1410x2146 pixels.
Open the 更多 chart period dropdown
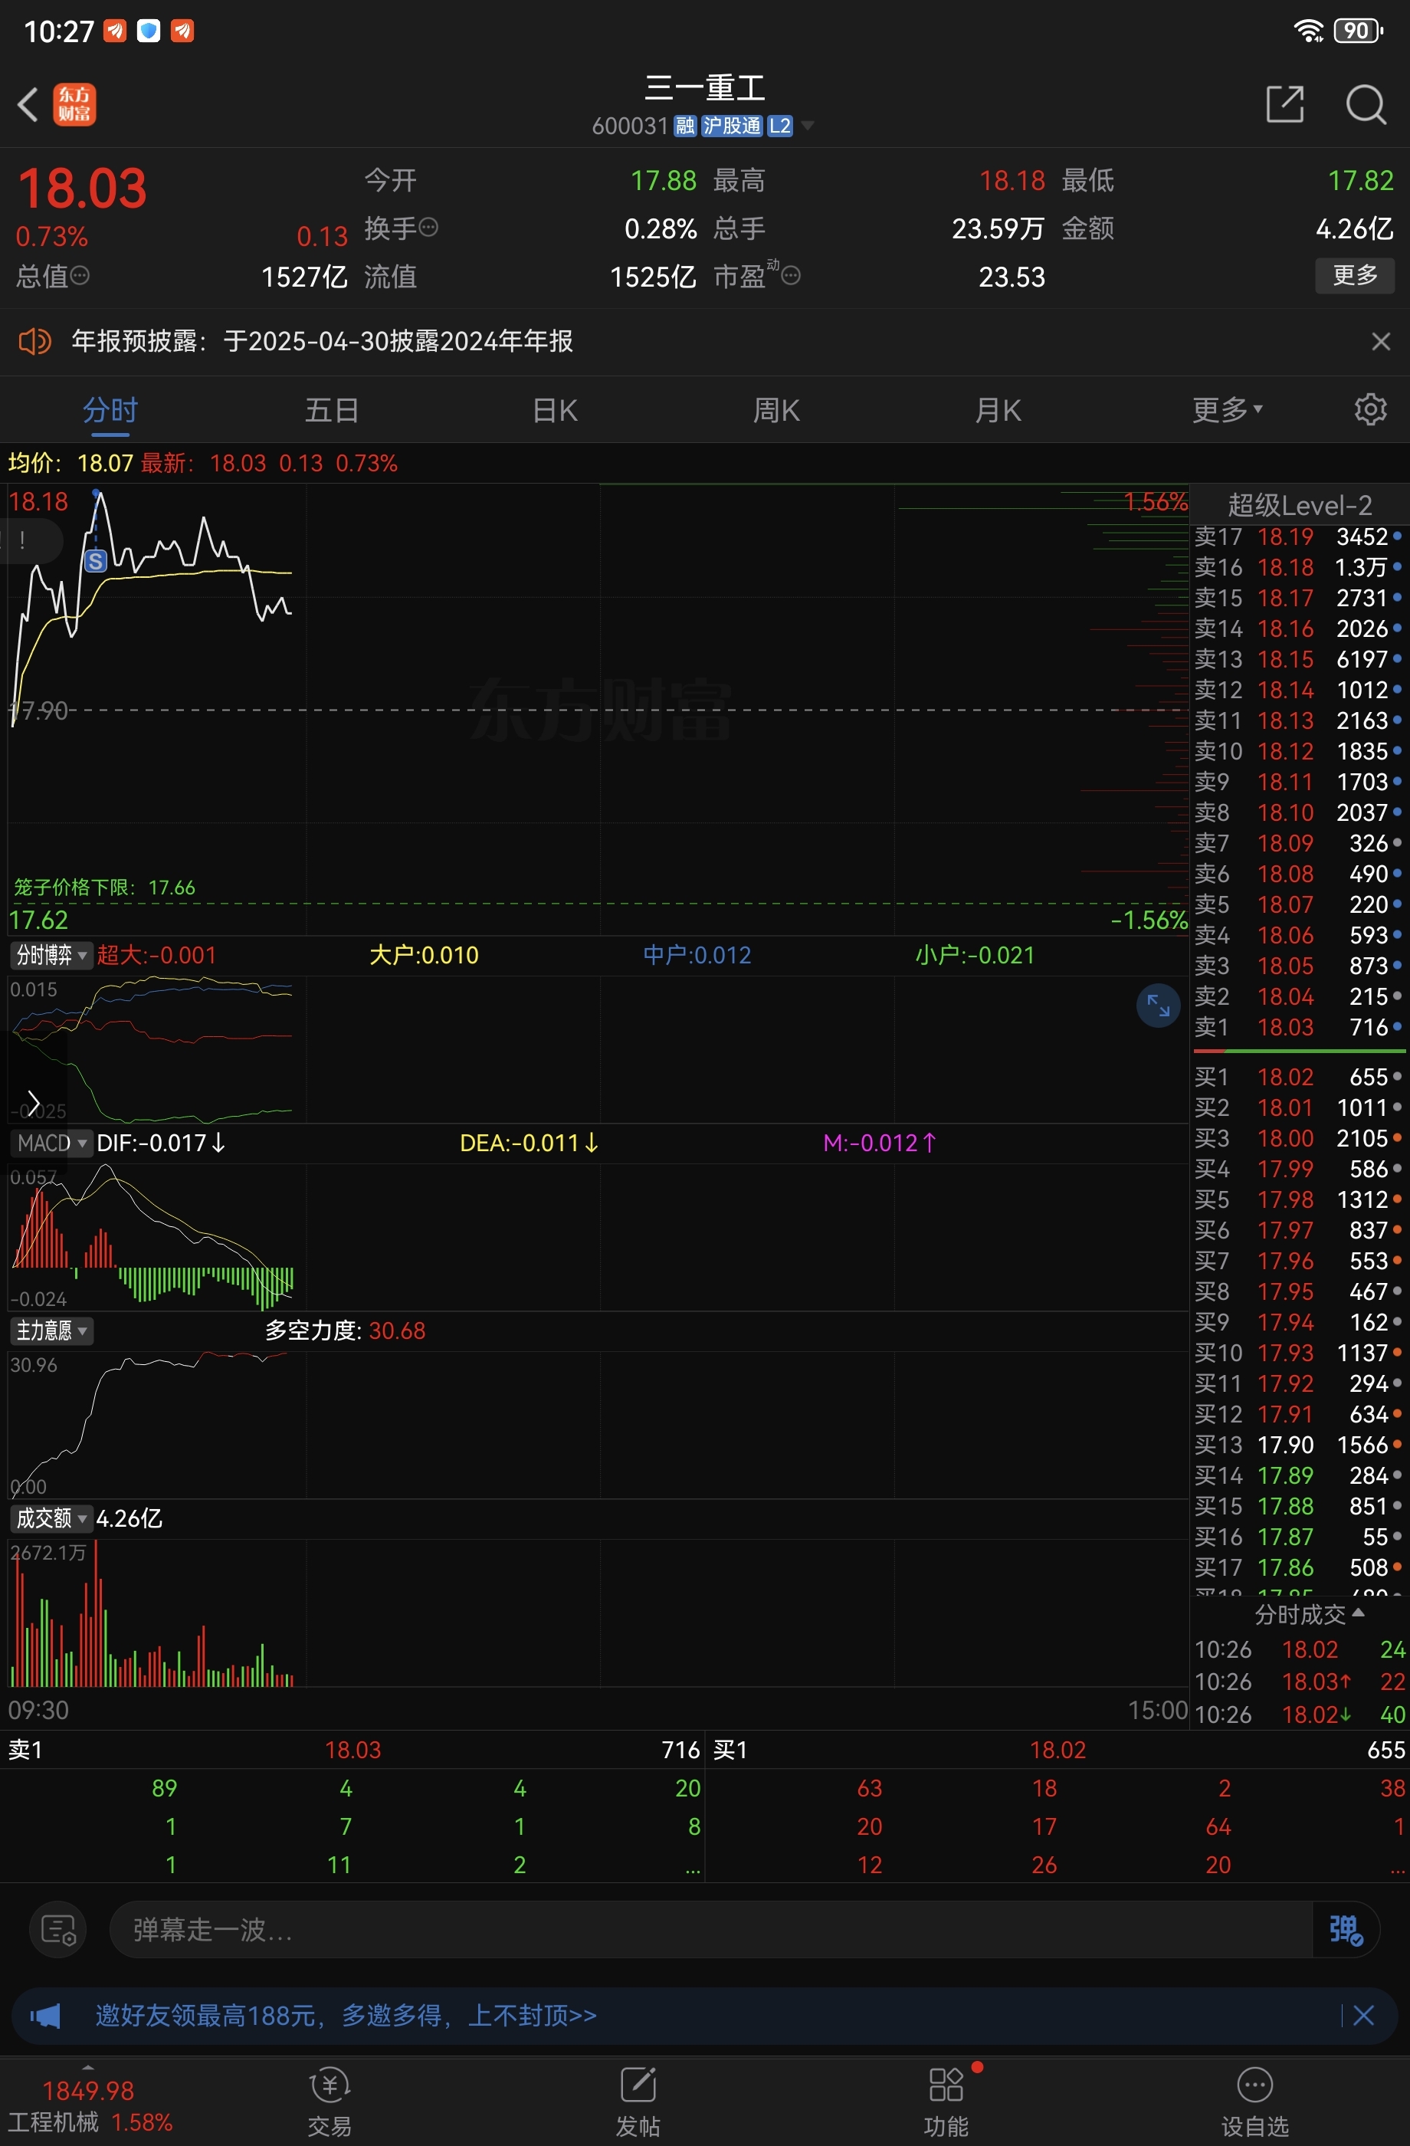pos(1227,410)
